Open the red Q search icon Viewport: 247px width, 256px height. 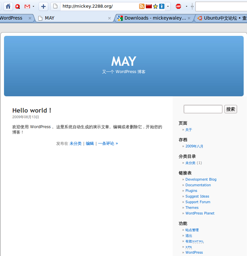(x=18, y=7)
